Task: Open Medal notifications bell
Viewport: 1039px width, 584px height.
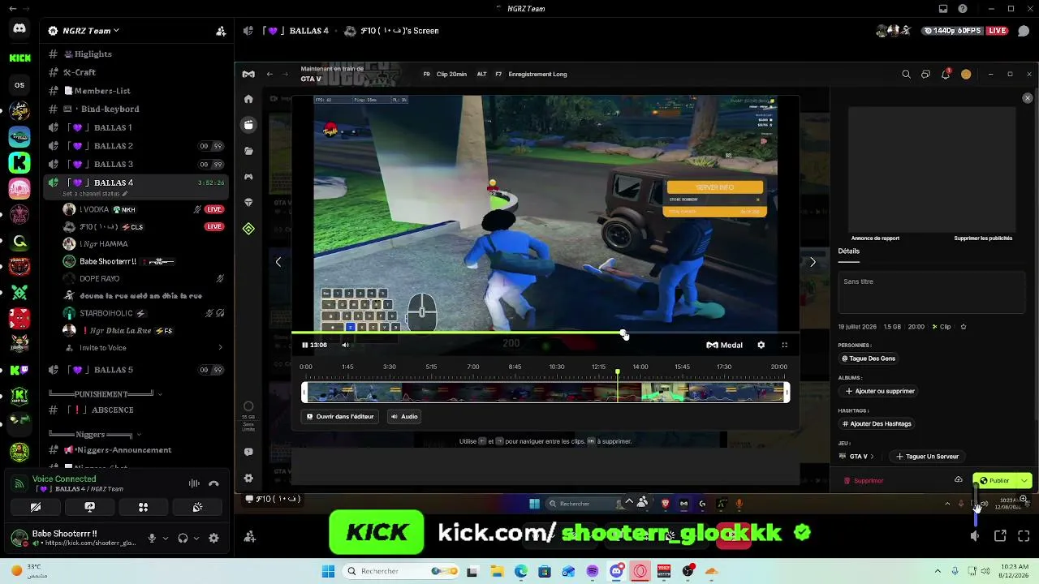Action: coord(946,75)
